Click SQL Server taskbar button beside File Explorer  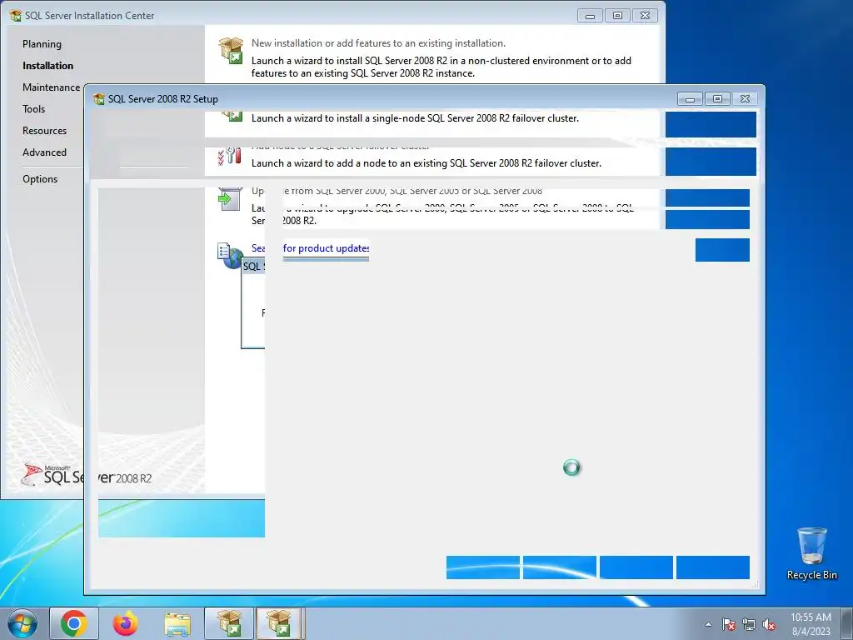tap(229, 623)
